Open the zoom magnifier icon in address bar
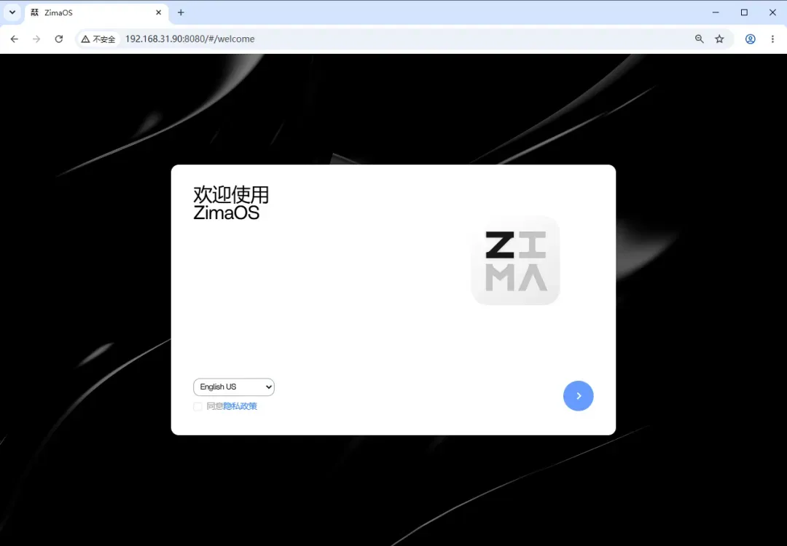The image size is (787, 546). [699, 39]
